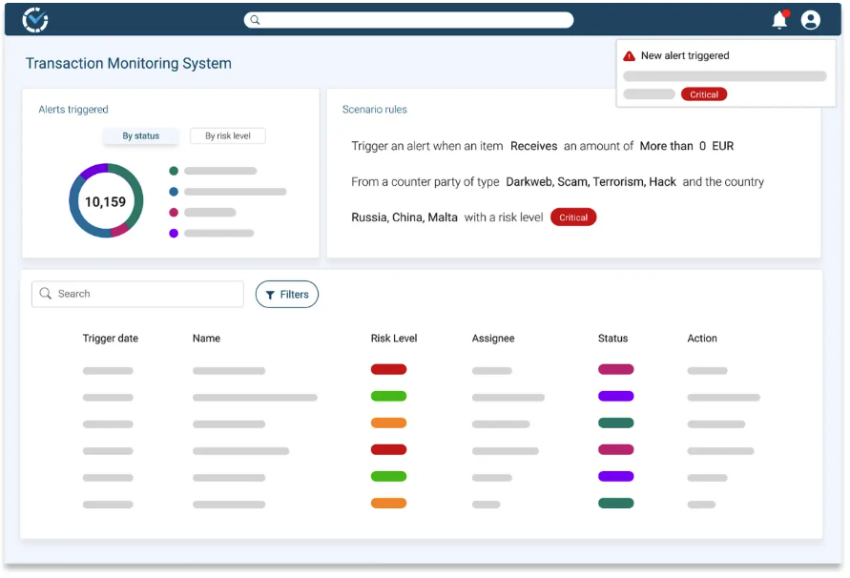850x578 pixels.
Task: Open notifications via the bell icon
Action: tap(780, 19)
